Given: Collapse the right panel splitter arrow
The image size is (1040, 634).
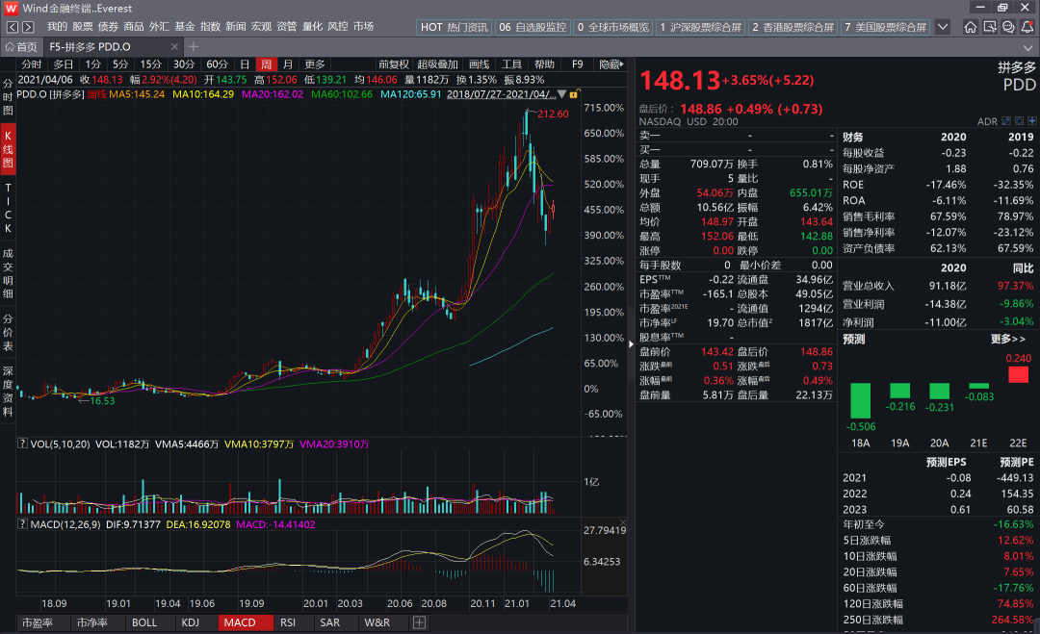Looking at the screenshot, I should tap(631, 343).
